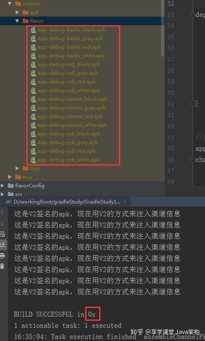Screen dimensions: 205x341
Task: Click BUILD SUCCESSFUL console line
Action: 55,314
